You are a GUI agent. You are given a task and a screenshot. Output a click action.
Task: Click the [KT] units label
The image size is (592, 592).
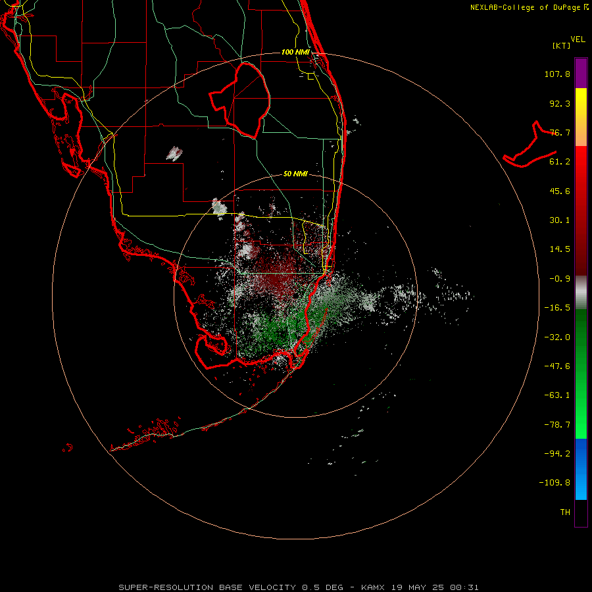pos(562,45)
